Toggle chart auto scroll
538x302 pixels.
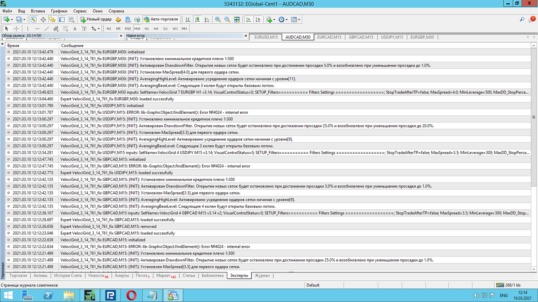click(249, 19)
